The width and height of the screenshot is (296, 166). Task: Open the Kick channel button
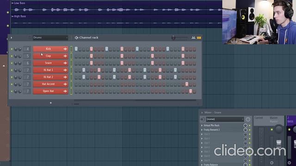(50, 49)
